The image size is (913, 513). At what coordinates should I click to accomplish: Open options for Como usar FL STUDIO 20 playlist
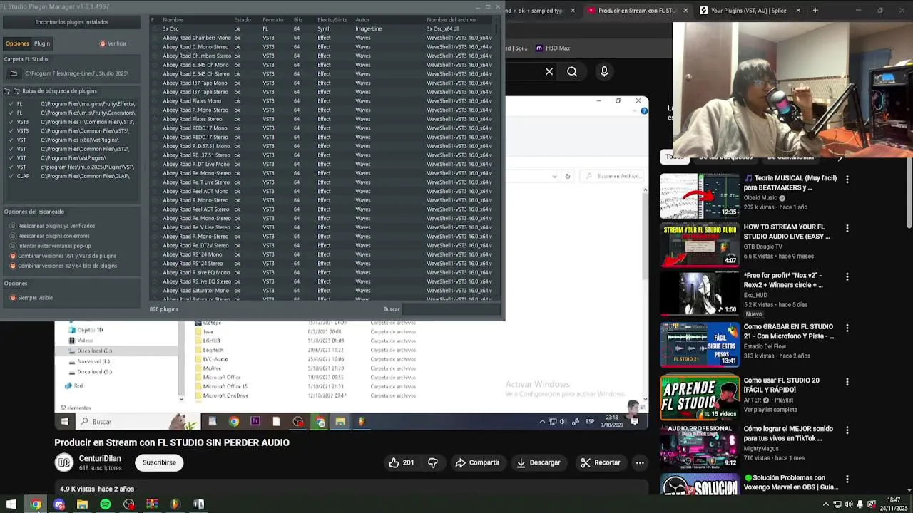847,382
